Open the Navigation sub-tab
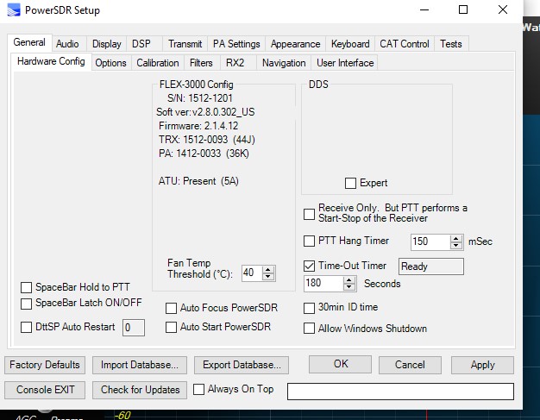This screenshot has width=540, height=420. [x=284, y=63]
